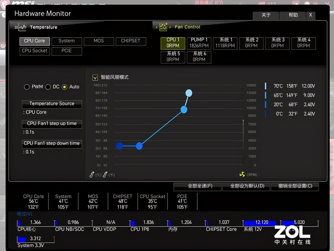Screen dimensions: 334x251
Task: Click the CPU Core 56°C reading
Action: [33, 201]
